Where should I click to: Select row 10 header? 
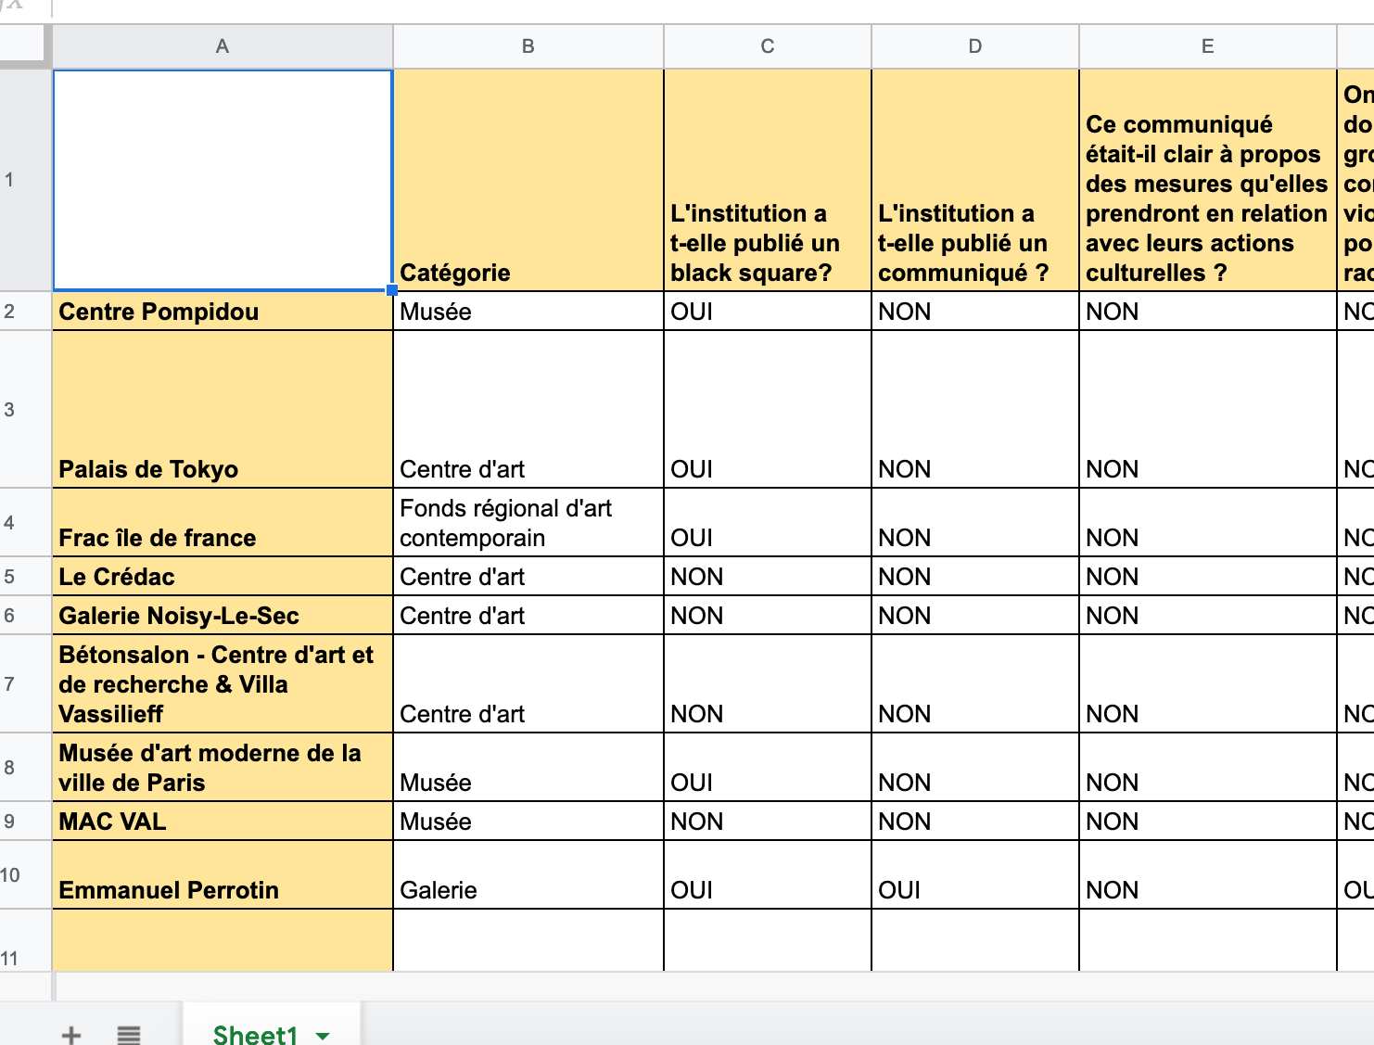click(25, 875)
